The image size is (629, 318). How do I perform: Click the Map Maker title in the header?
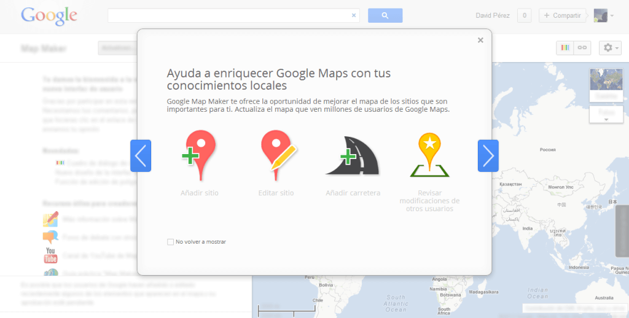[x=44, y=48]
